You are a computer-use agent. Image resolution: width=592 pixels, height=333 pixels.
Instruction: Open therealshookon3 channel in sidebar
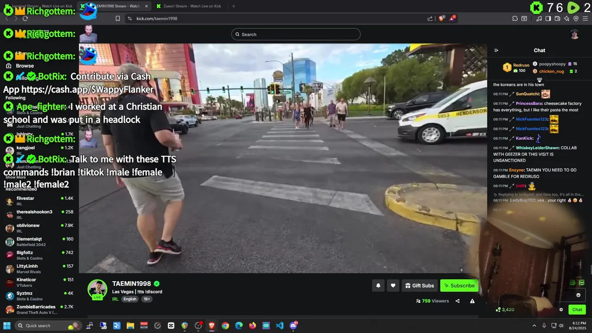(x=39, y=214)
